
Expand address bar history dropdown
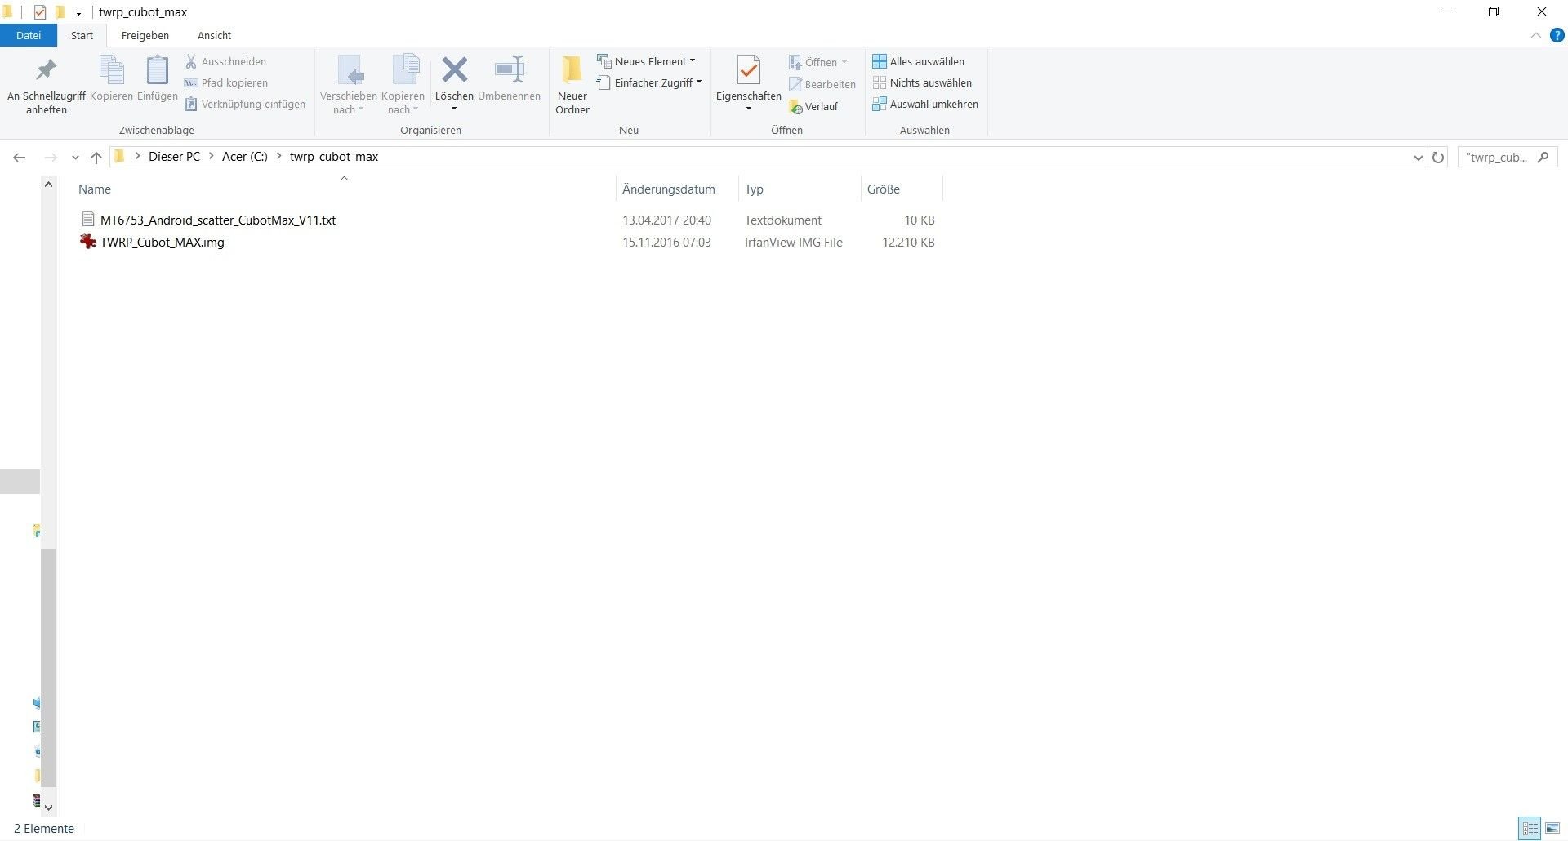[x=1418, y=157]
